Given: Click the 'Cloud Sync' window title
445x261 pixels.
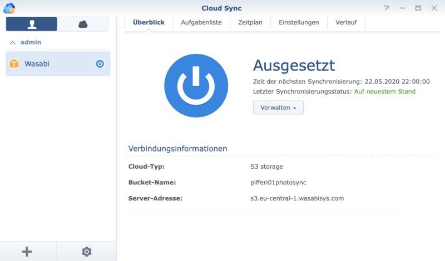Looking at the screenshot, I should click(x=221, y=8).
